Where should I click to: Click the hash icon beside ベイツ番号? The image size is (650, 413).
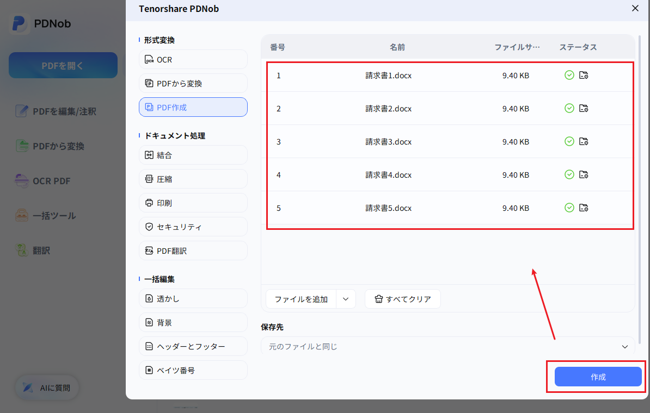(149, 371)
